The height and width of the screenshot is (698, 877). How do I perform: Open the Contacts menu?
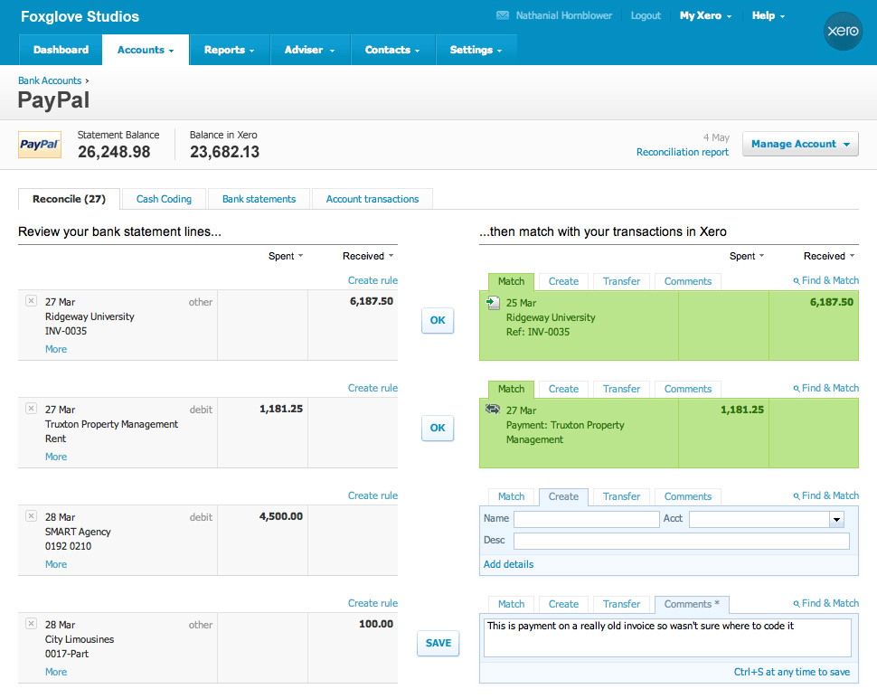click(x=392, y=50)
